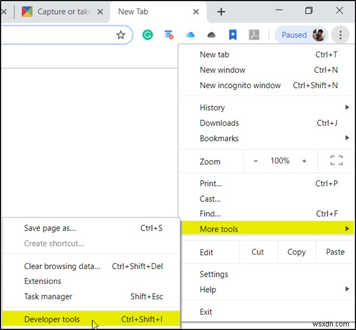The height and width of the screenshot is (330, 356).
Task: Increase zoom with the plus button
Action: click(x=304, y=161)
